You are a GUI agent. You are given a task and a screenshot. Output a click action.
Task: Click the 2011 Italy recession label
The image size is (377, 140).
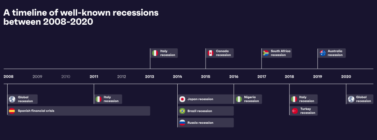(111, 99)
